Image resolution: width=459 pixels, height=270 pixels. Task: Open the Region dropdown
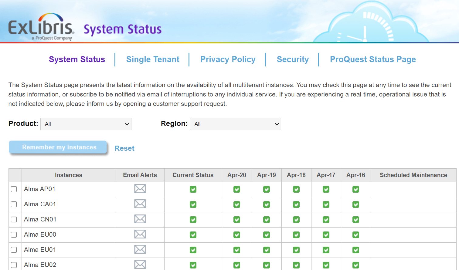[x=236, y=124]
